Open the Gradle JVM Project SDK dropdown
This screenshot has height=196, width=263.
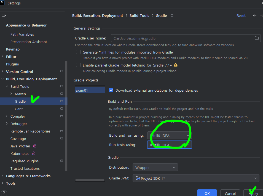click(x=196, y=178)
